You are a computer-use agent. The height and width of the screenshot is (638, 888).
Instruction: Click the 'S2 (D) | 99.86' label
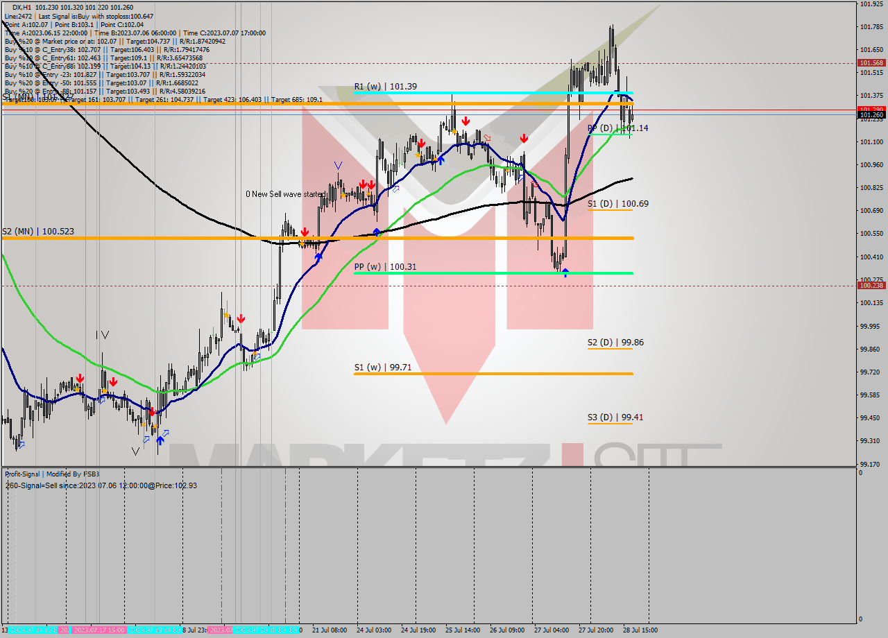[616, 343]
